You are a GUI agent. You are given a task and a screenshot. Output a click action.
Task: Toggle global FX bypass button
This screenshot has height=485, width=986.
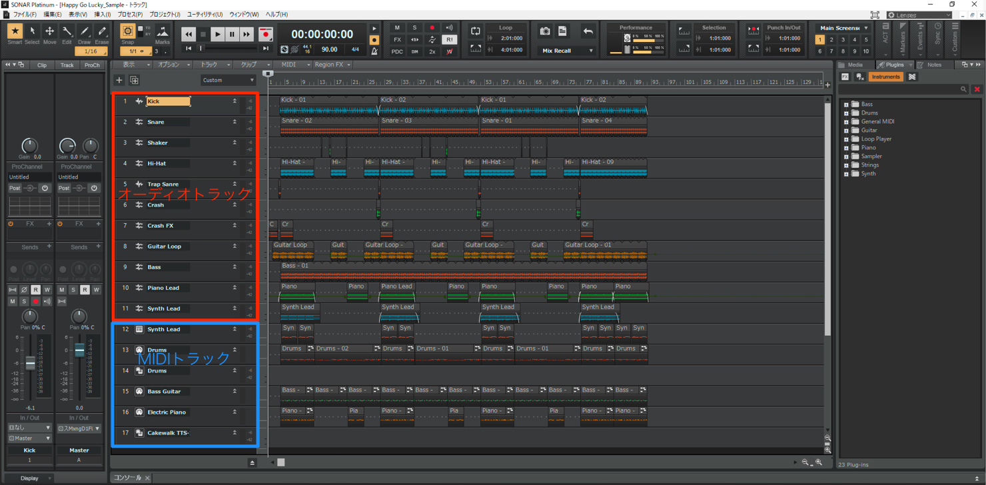coord(397,40)
